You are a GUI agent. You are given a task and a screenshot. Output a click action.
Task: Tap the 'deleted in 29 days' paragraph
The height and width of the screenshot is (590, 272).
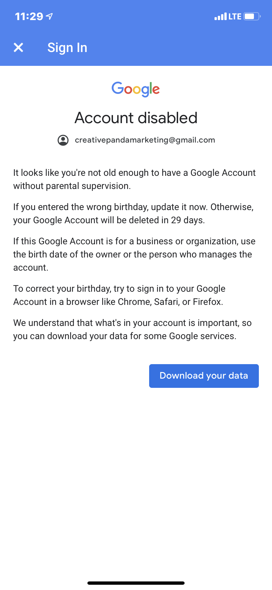(x=133, y=214)
